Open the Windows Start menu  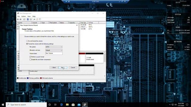pyautogui.click(x=3, y=105)
